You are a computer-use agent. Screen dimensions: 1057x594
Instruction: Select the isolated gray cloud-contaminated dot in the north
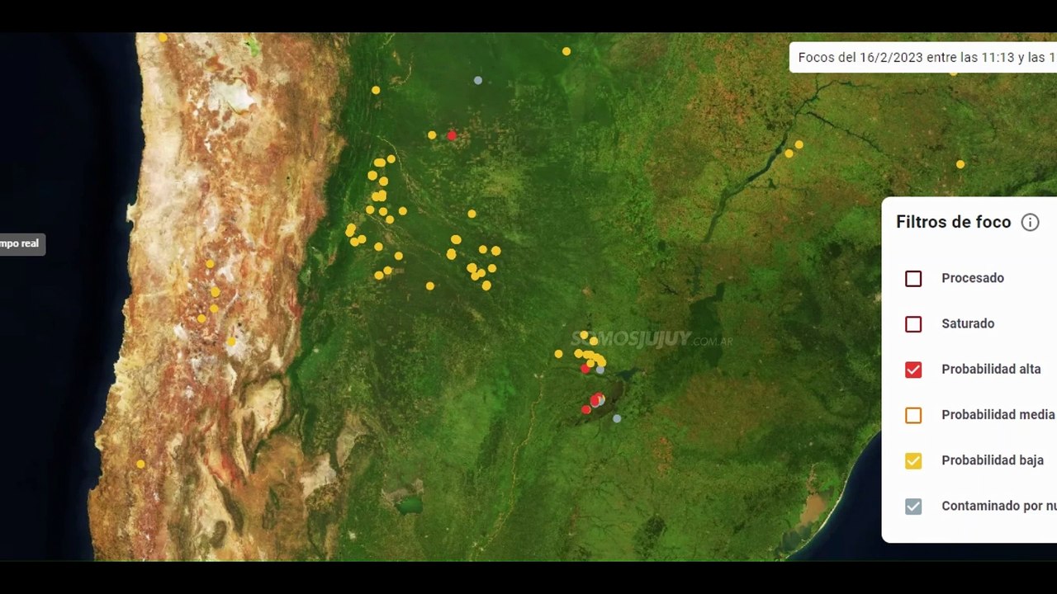(478, 80)
